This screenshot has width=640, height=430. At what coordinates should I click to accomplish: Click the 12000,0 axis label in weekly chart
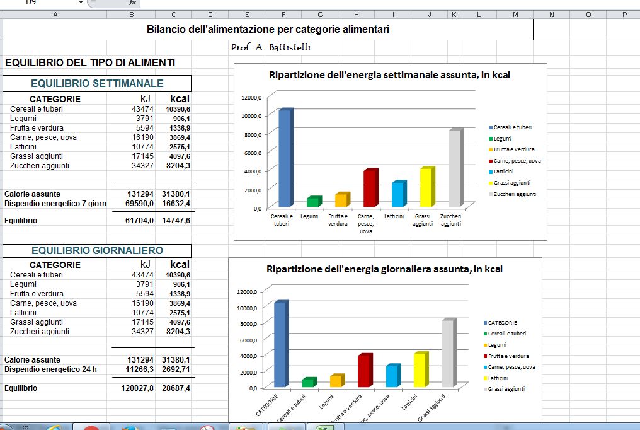(x=251, y=98)
